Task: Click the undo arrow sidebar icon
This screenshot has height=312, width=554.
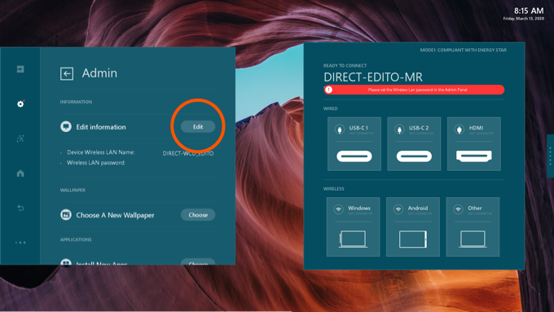Action: tap(20, 208)
